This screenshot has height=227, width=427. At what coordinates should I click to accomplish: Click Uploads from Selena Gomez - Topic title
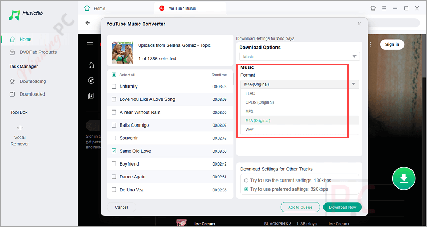175,45
